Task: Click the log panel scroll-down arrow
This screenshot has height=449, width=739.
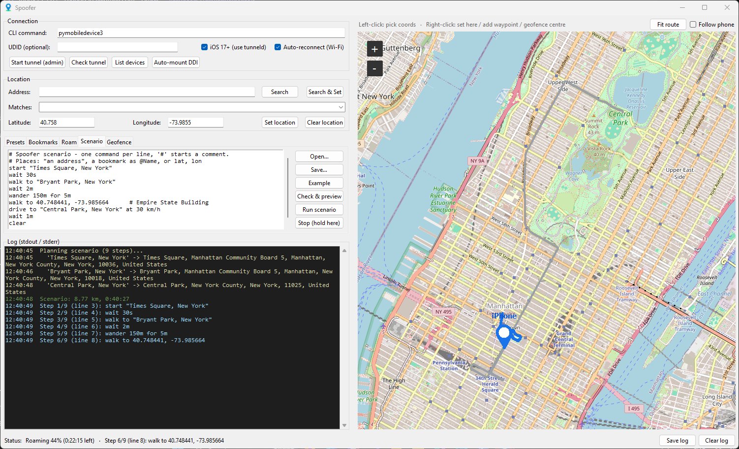Action: pyautogui.click(x=344, y=425)
